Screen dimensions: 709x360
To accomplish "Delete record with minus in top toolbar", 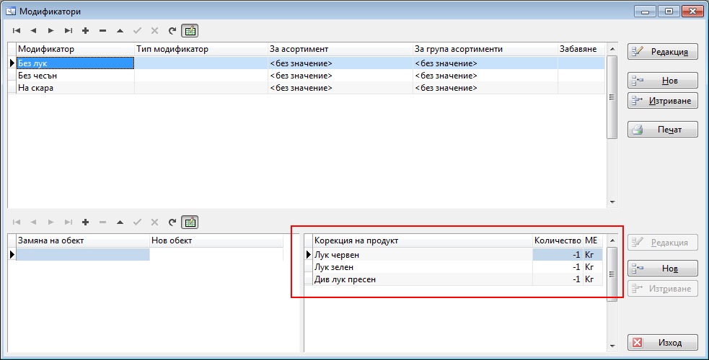I will click(x=102, y=31).
